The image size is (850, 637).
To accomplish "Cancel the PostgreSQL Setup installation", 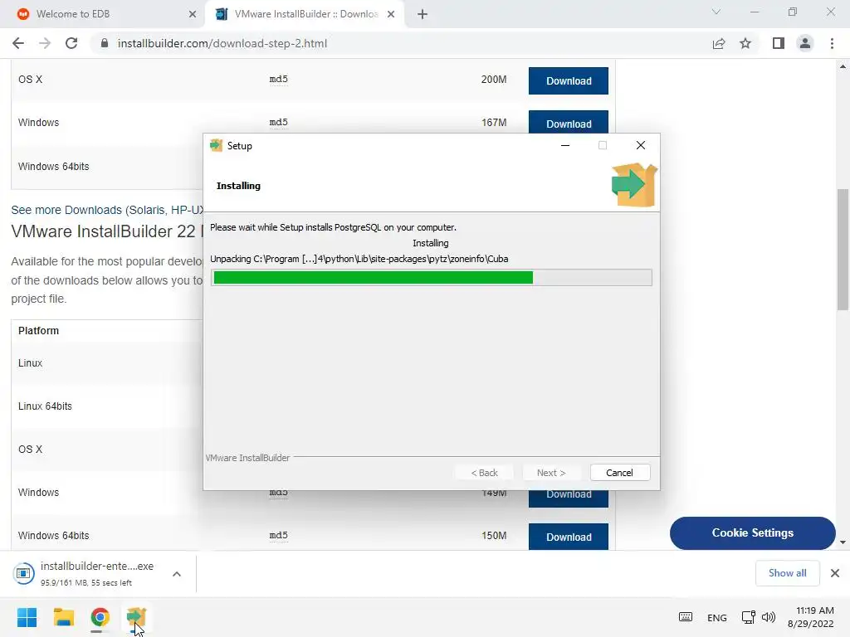I will [x=619, y=472].
